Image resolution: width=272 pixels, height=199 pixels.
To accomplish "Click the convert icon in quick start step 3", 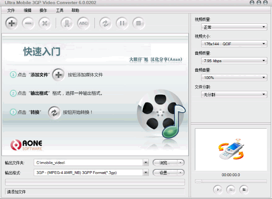I will point(54,113).
